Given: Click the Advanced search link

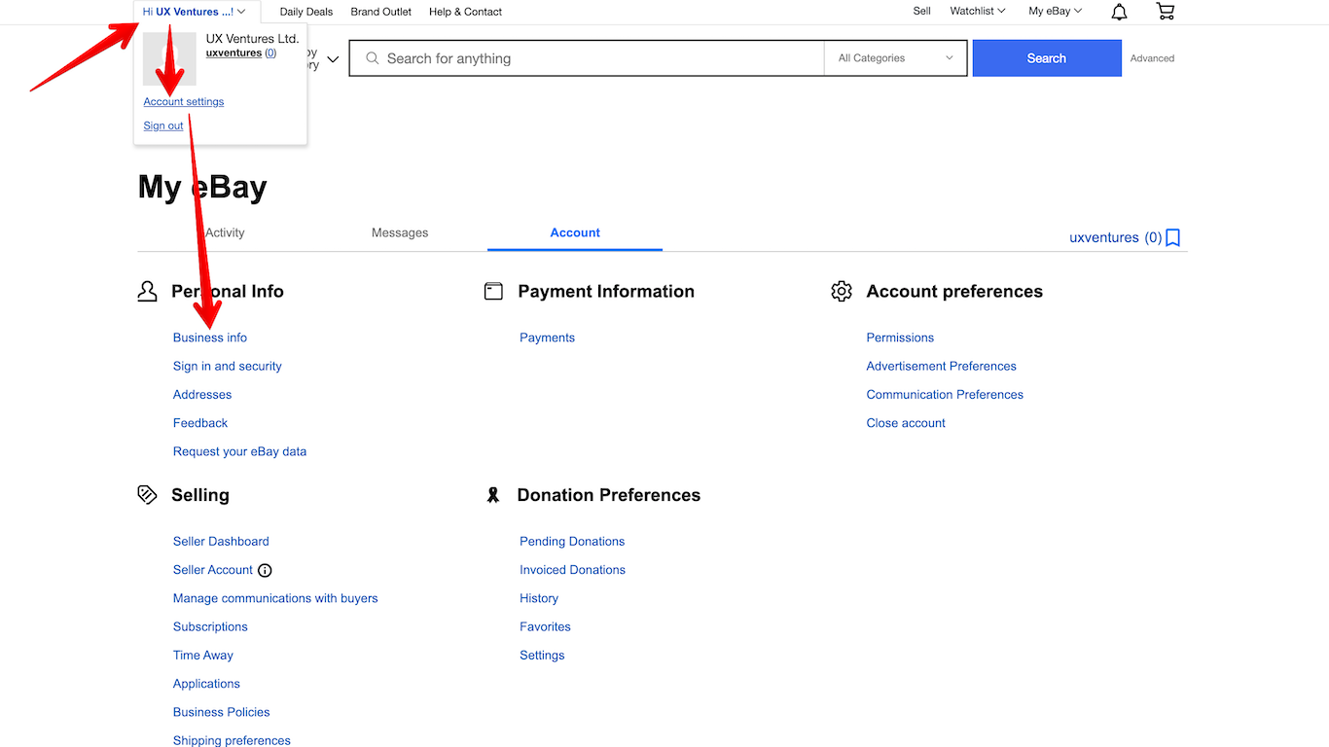Looking at the screenshot, I should pyautogui.click(x=1152, y=58).
